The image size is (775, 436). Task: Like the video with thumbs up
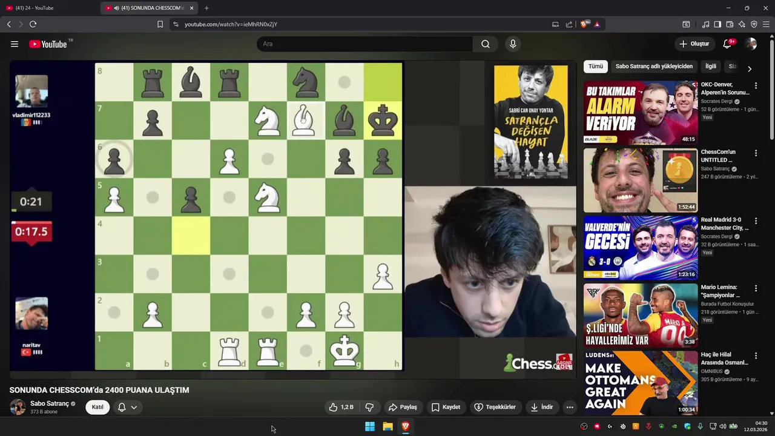point(341,407)
